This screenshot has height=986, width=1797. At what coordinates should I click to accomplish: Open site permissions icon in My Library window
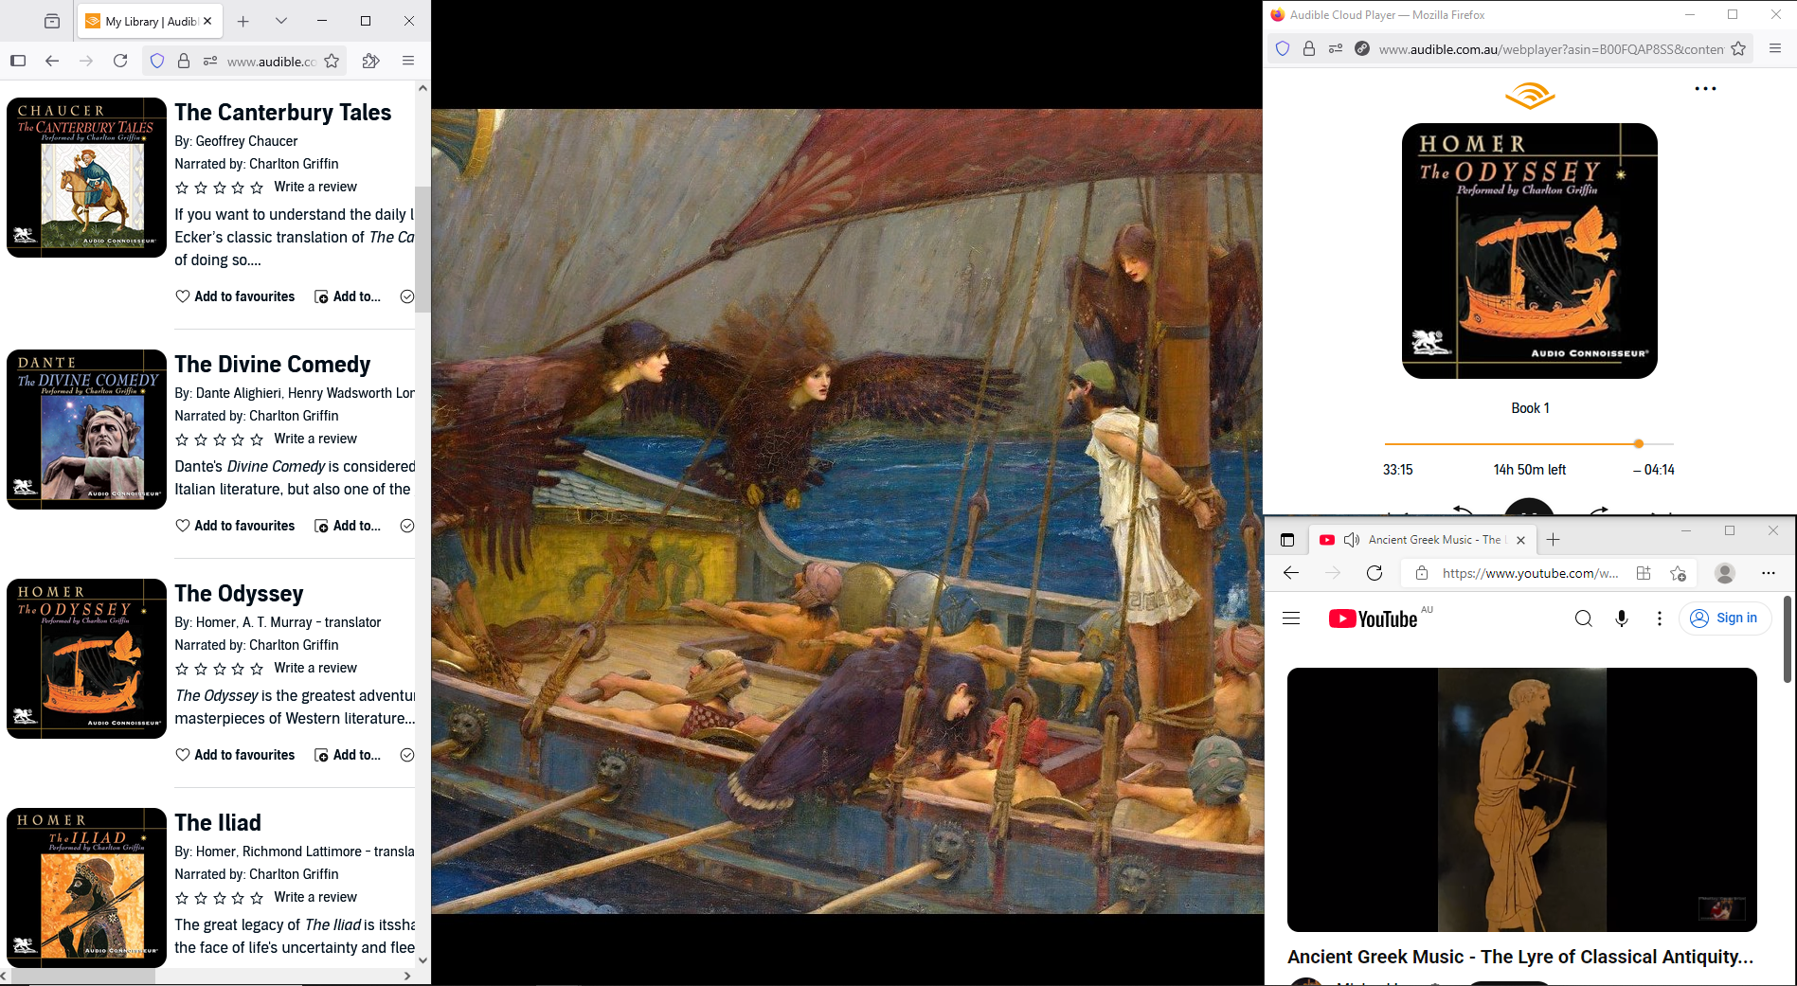pos(210,61)
